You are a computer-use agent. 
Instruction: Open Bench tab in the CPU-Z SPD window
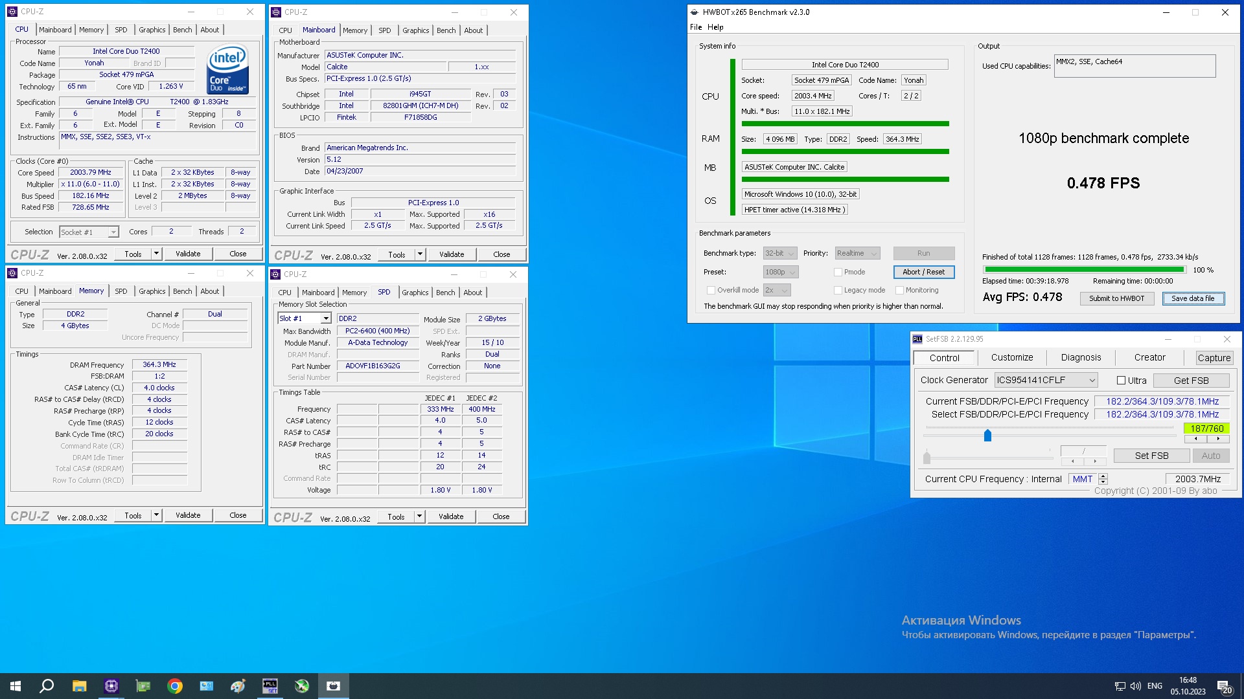445,293
